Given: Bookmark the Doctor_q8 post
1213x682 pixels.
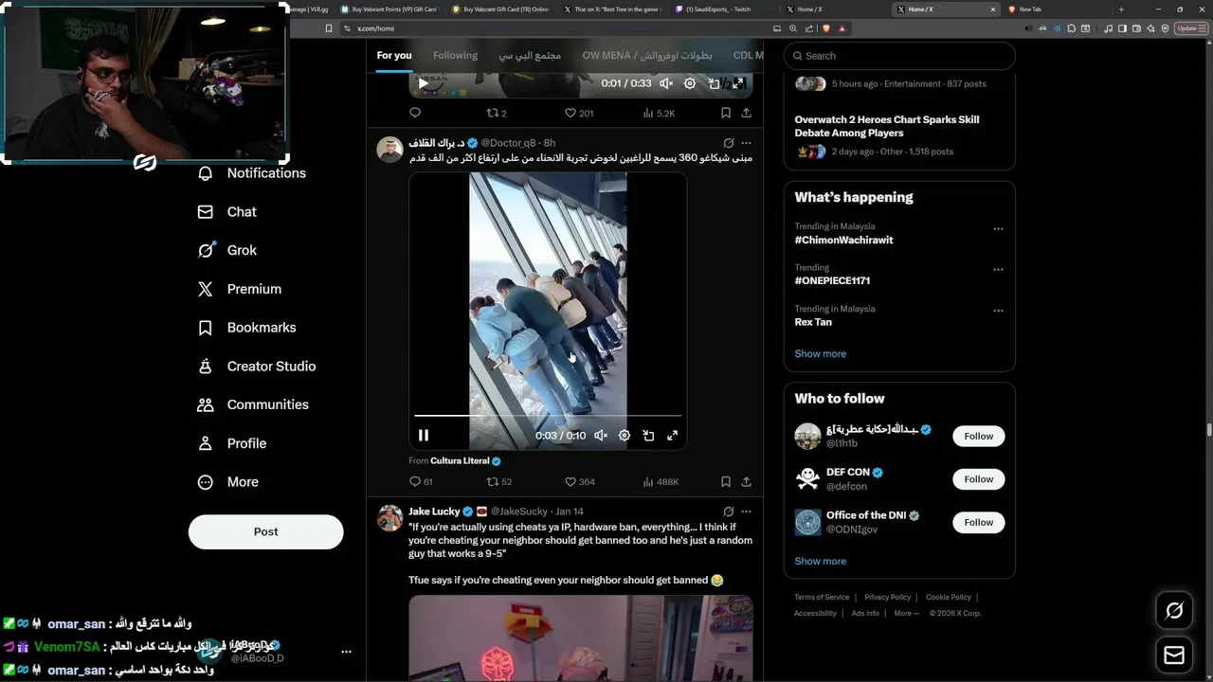Looking at the screenshot, I should point(725,481).
